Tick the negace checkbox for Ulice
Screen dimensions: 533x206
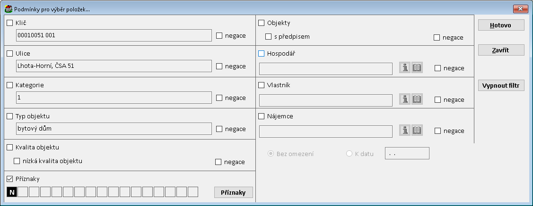219,66
